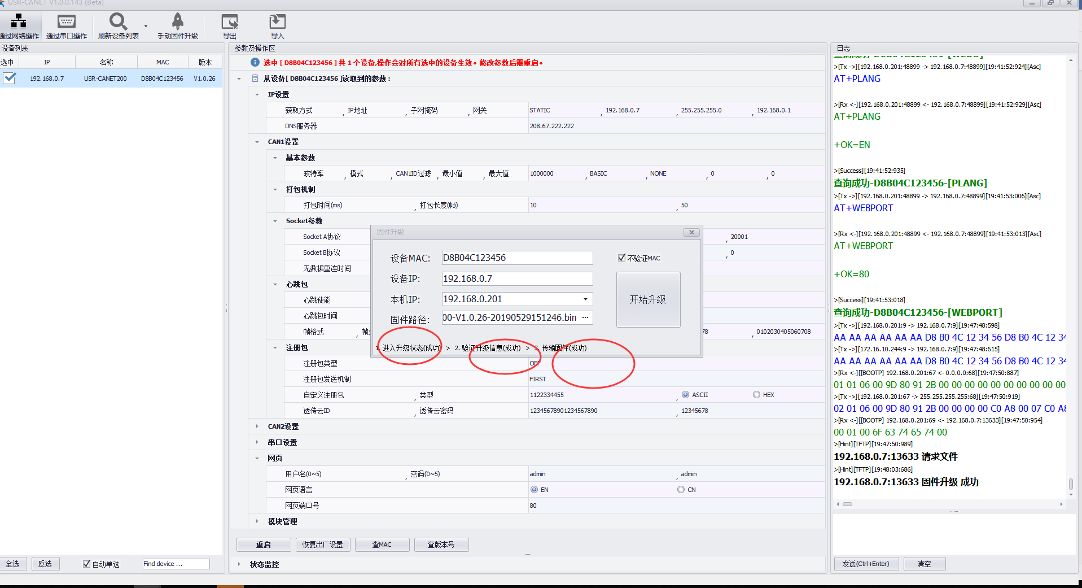This screenshot has width=1082, height=588.
Task: Choose CN as web page language
Action: point(681,490)
